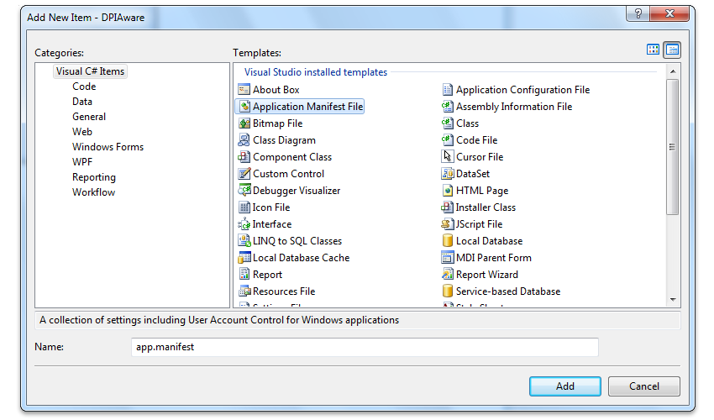The image size is (714, 420).
Task: Select the Application Manifest File icon
Action: [244, 107]
